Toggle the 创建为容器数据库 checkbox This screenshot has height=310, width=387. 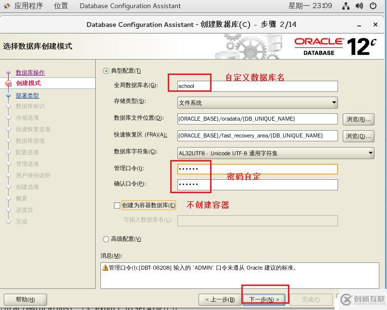point(117,205)
